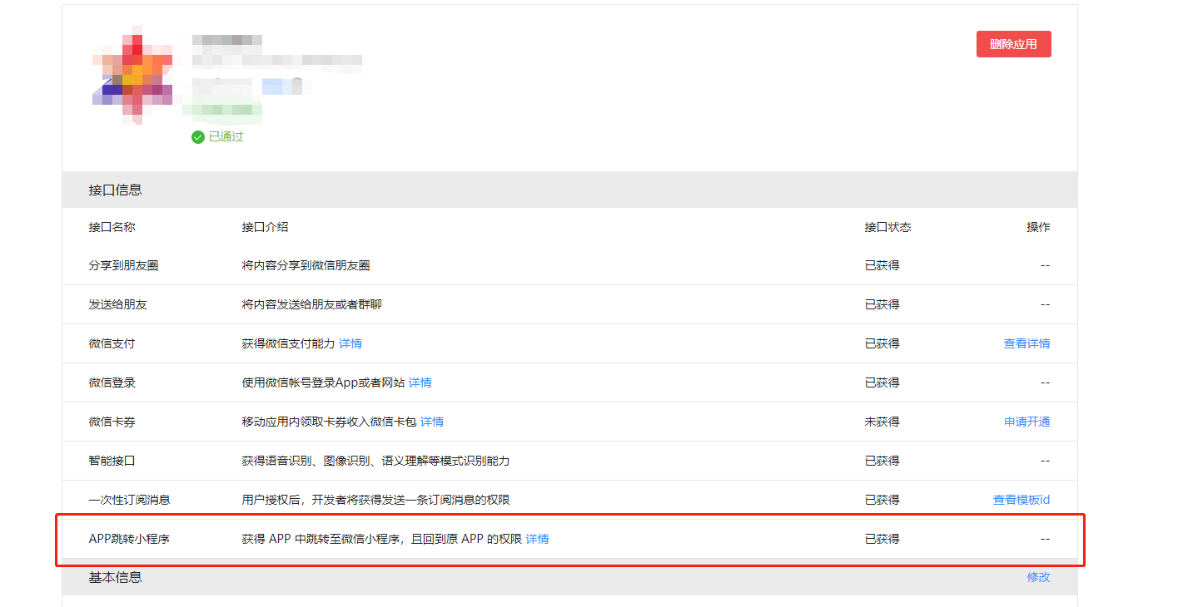Click the 接口介绍 column header
Screen dimensions: 1178x607
[266, 227]
